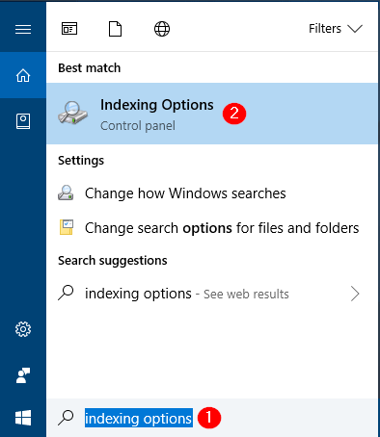Select indexing options web search suggestion
This screenshot has width=380, height=437.
click(212, 294)
